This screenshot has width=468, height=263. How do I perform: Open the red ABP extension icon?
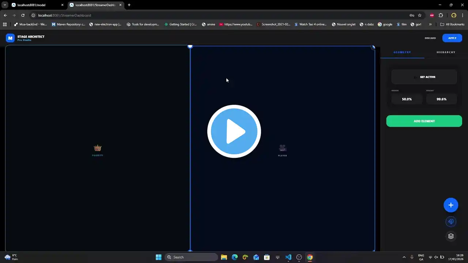coord(432,15)
